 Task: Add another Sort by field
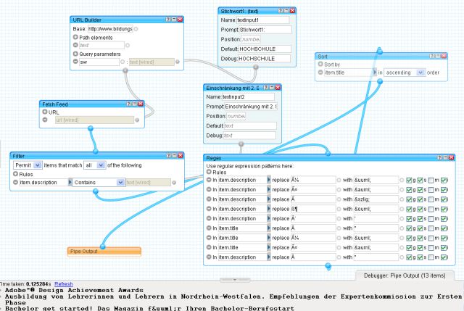click(x=320, y=64)
